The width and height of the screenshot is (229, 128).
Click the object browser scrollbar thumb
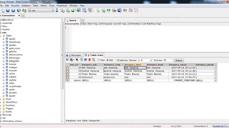click(x=62, y=55)
